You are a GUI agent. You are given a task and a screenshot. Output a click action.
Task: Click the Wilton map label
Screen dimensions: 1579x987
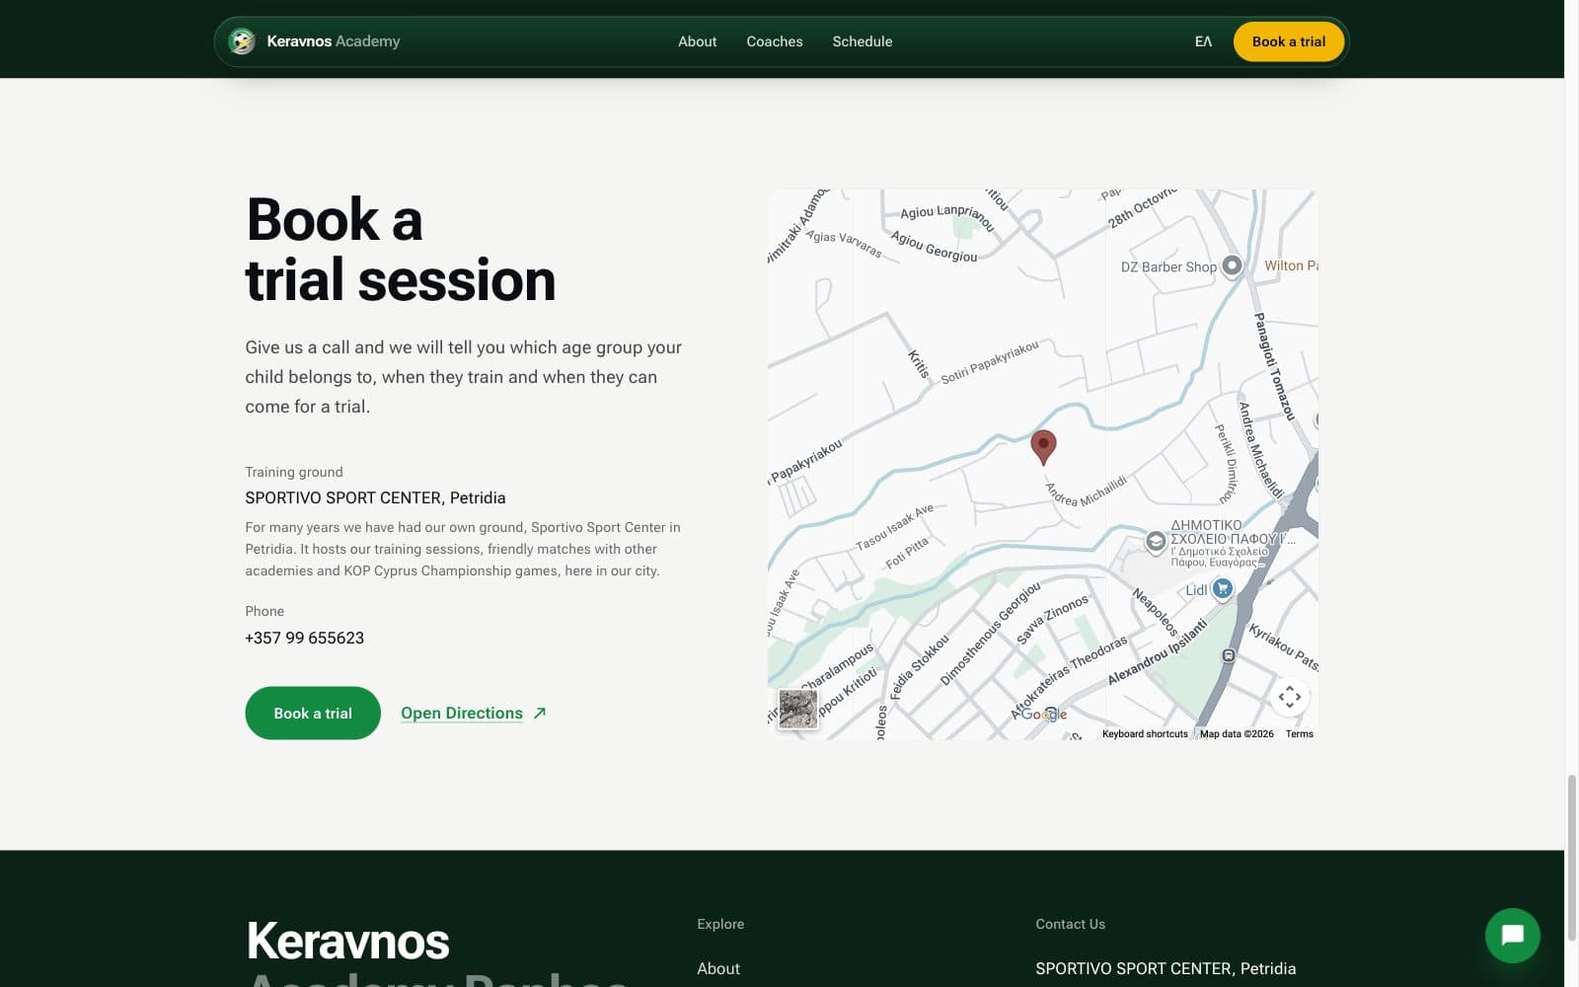click(1291, 266)
